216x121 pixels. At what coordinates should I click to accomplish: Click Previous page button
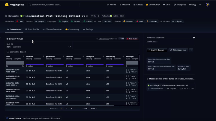coord(52,109)
